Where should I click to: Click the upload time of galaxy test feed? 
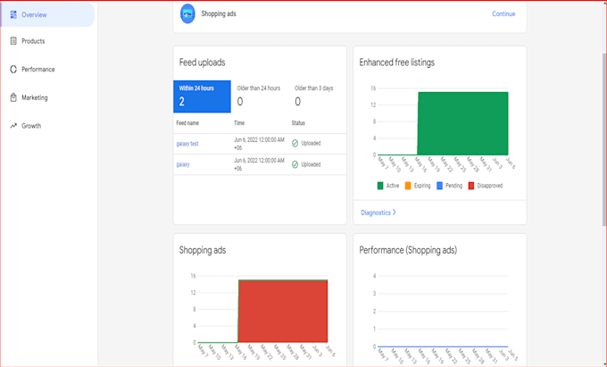click(259, 144)
